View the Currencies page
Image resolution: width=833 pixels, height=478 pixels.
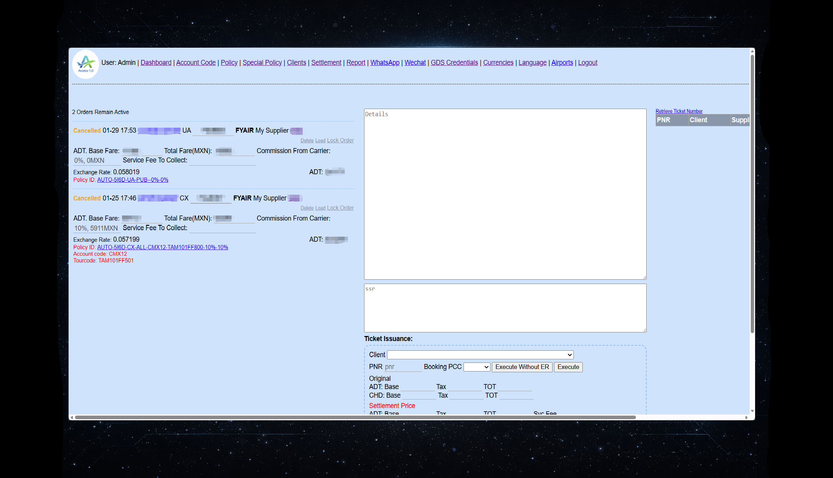tap(498, 62)
